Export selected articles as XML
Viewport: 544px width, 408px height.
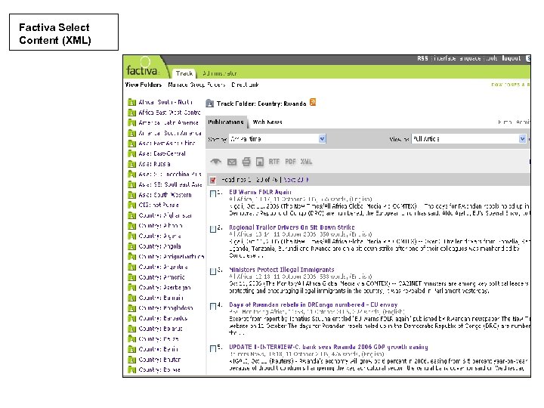click(x=306, y=162)
